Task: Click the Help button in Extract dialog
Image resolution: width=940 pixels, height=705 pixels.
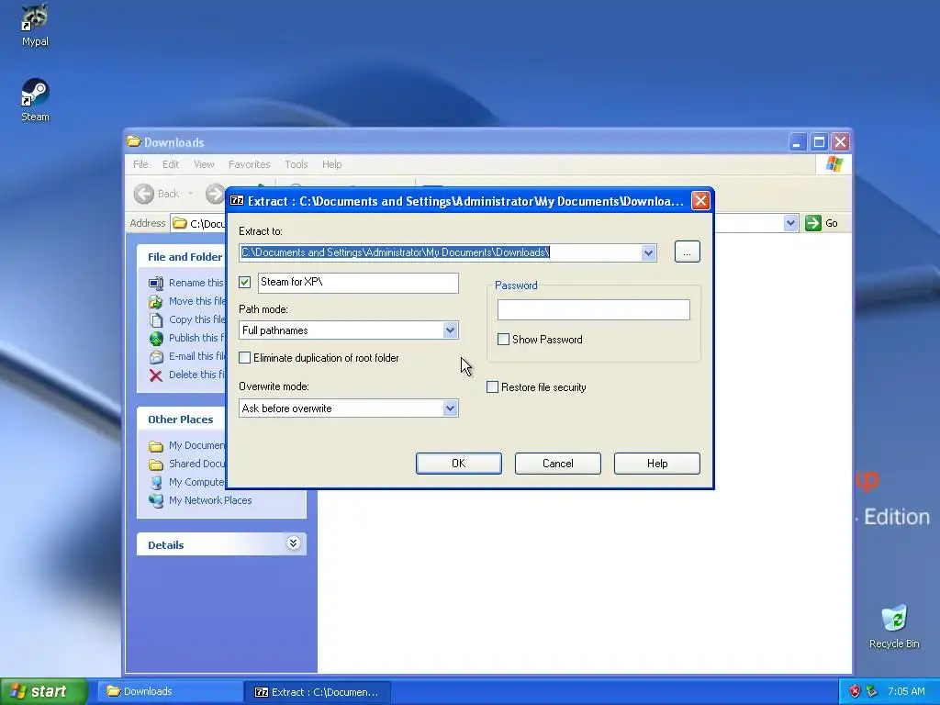Action: click(657, 464)
